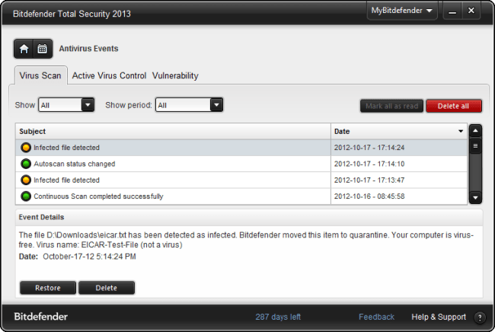Open the MyBitdefender dropdown menu
Screen dimensions: 495x332
pos(402,11)
